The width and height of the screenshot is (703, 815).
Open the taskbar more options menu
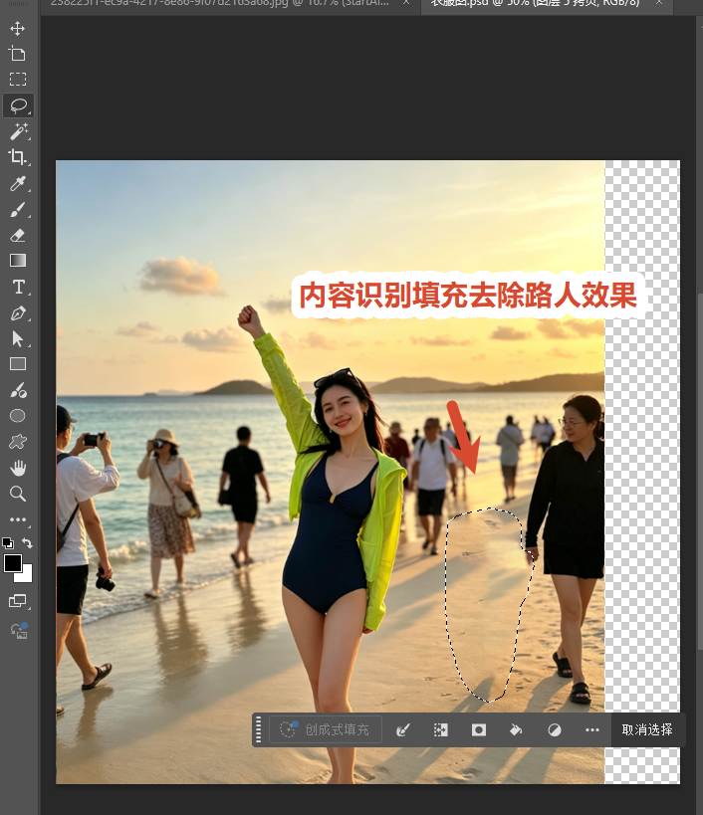[592, 729]
